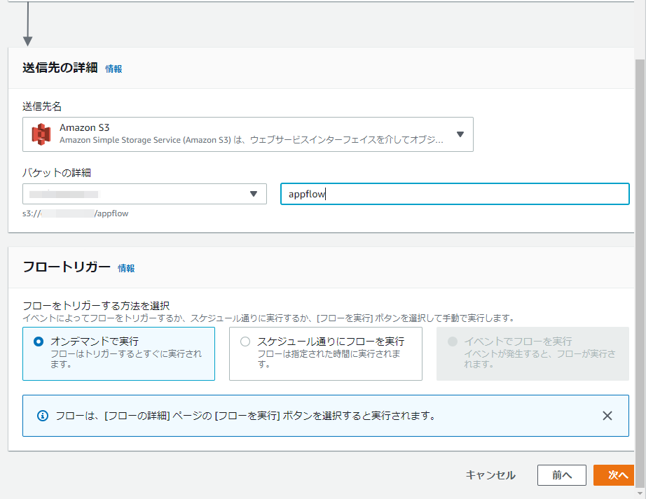The width and height of the screenshot is (646, 499).
Task: Dismiss the flow execution info banner
Action: (x=607, y=415)
